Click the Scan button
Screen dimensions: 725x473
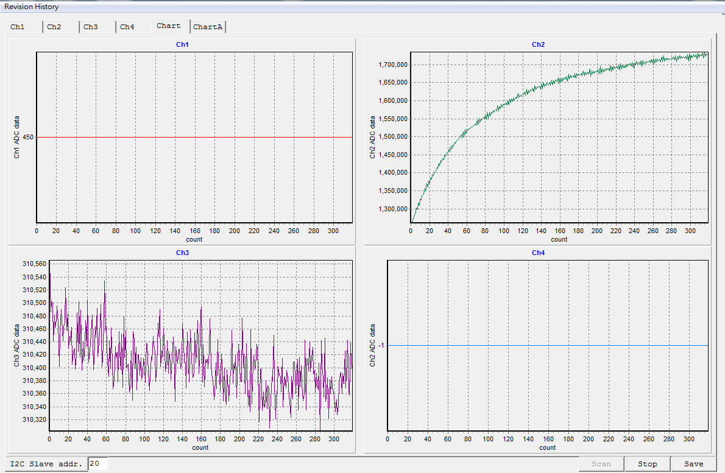point(601,464)
